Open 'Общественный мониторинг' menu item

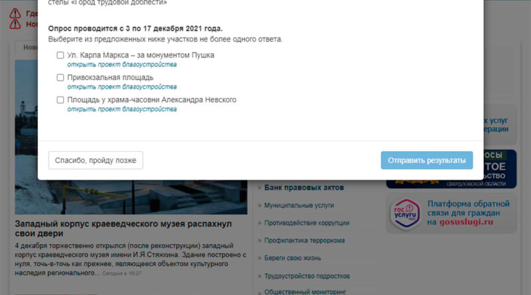coord(305,292)
